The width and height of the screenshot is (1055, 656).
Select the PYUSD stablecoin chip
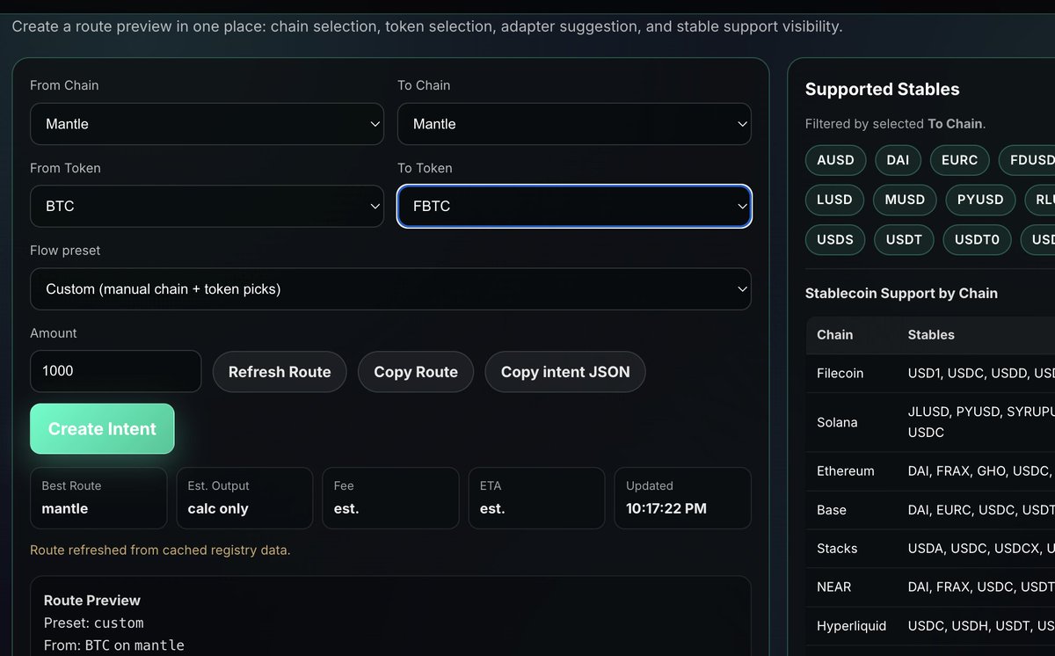[980, 200]
